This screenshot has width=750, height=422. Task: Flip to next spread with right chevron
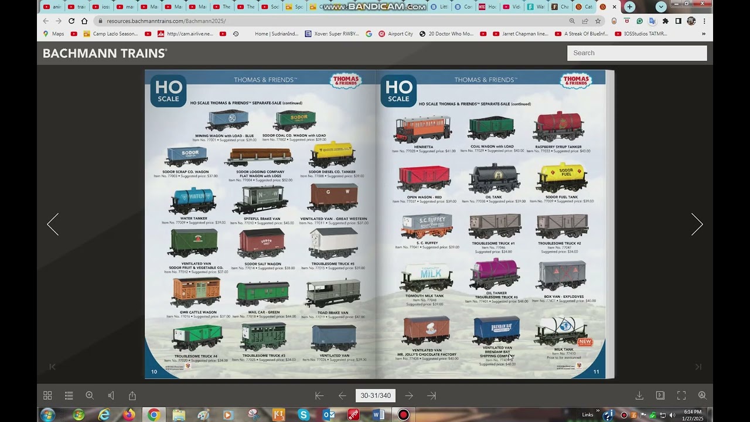click(697, 224)
